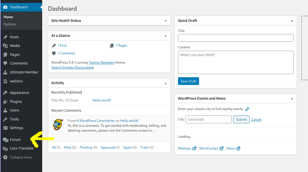Expand the Site Health Status panel
Screen dimensions: 308x172
coord(166,21)
